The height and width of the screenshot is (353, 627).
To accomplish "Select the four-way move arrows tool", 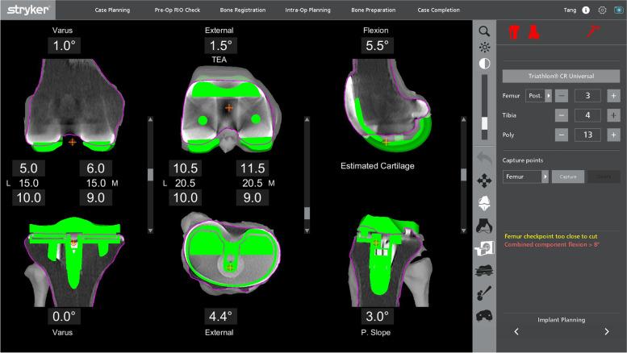I will [484, 180].
